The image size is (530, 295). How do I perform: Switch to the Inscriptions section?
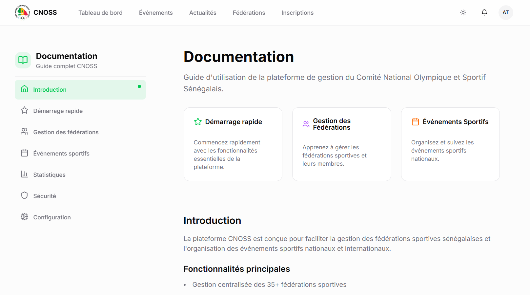297,12
